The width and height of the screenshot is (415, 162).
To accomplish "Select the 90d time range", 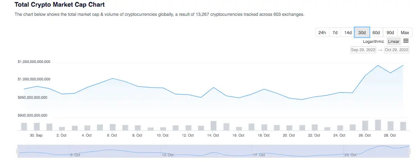I will (390, 32).
